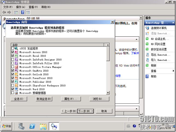The height and width of the screenshot is (132, 176).
Task: Click the iSCSI initiator program icon
Action: pos(16,48)
